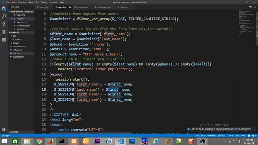Open the Debug view in activity bar
Screen dimensions: 258x145
pos(4,32)
